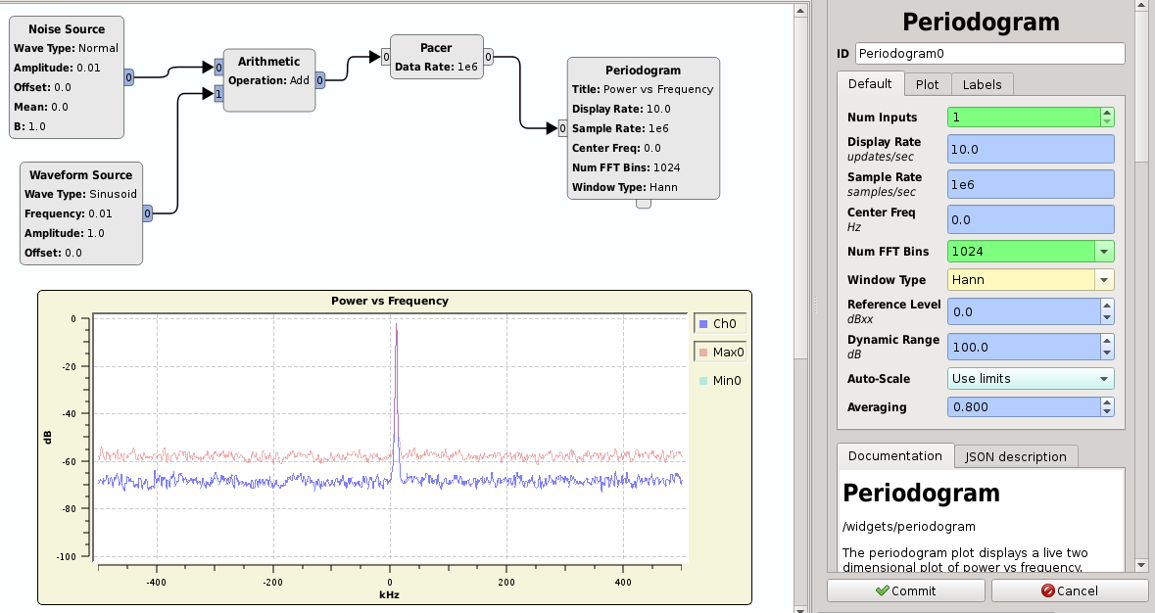Open the Window Type dropdown
This screenshot has width=1155, height=613.
(1106, 280)
